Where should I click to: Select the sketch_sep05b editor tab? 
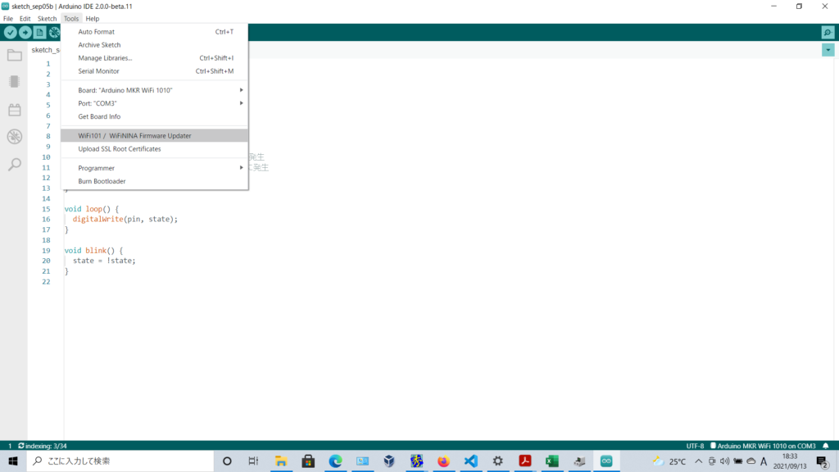46,50
